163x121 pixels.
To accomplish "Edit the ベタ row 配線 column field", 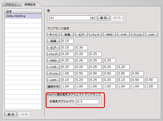I will pos(67,67).
